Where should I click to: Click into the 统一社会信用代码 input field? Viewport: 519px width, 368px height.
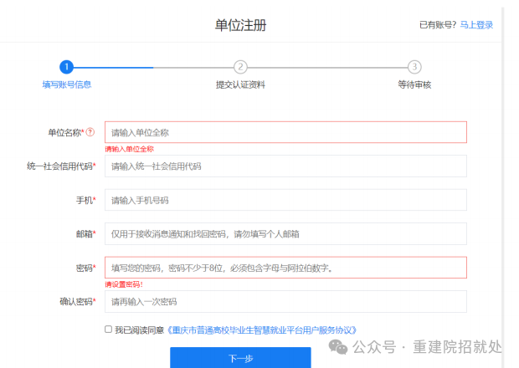(x=285, y=166)
